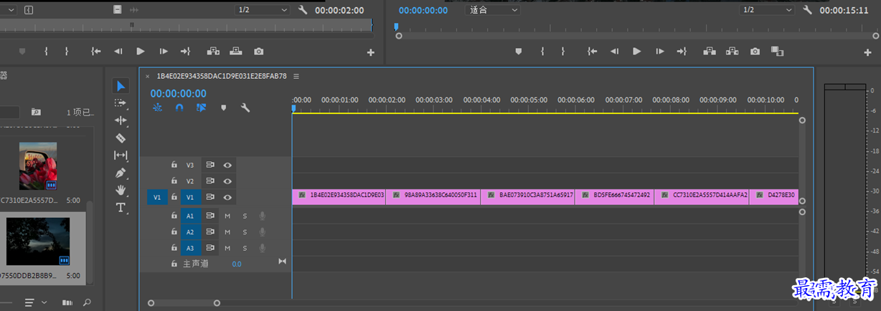Toggle timeline snap magnet

pos(179,107)
